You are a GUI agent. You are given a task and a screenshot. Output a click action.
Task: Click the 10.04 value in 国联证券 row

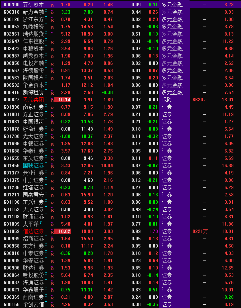107,165
